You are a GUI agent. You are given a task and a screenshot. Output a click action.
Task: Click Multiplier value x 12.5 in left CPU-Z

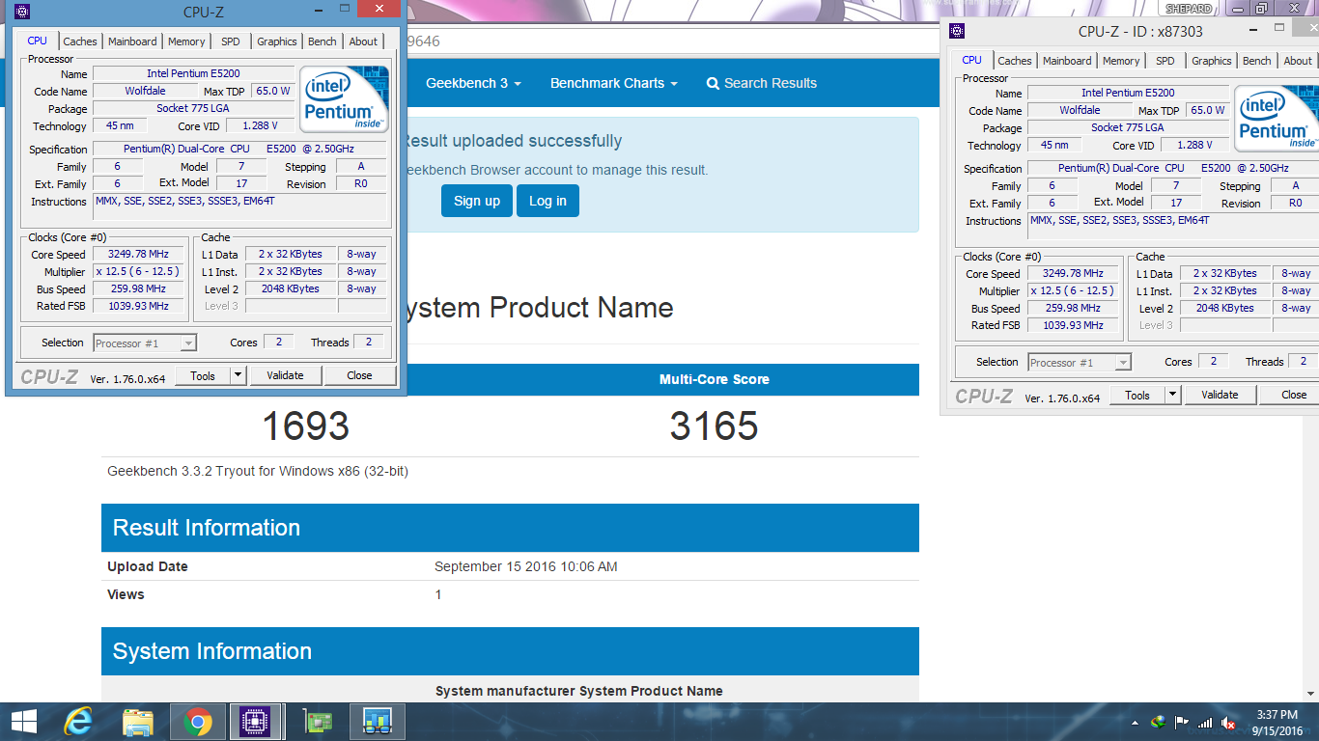tap(136, 271)
